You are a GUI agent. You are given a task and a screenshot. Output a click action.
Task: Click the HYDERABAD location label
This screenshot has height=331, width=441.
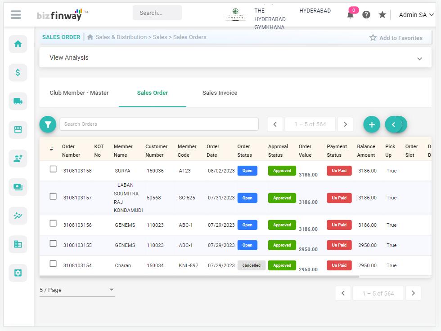[x=315, y=11]
